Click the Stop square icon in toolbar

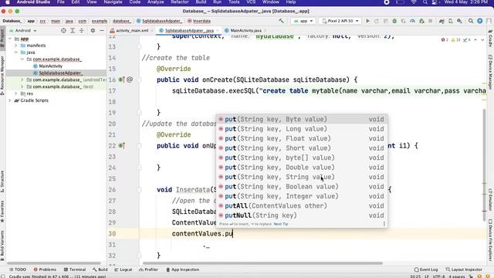pos(431,21)
